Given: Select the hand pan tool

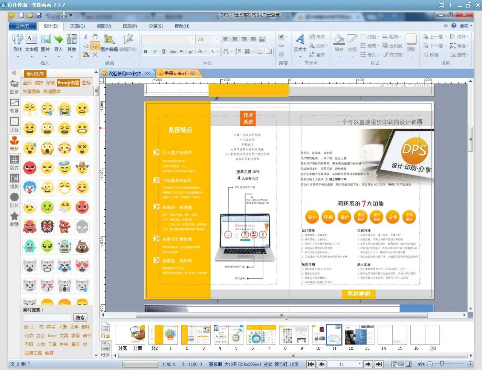Looking at the screenshot, I should tap(95, 37).
